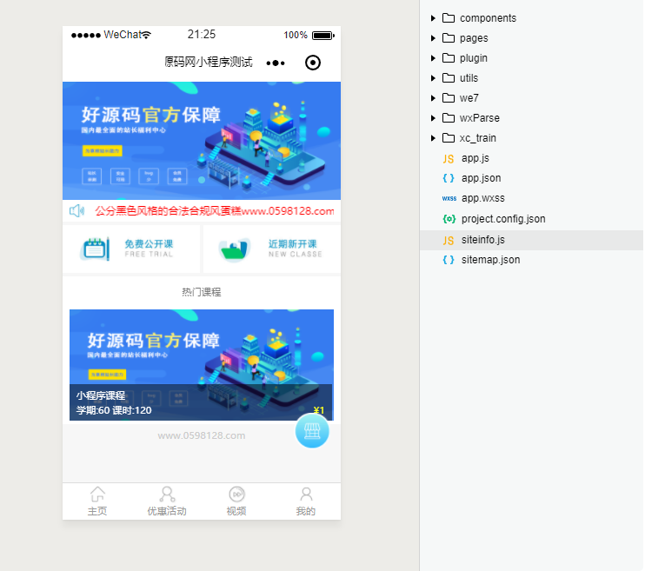Click the xc_train folder icon

[449, 138]
